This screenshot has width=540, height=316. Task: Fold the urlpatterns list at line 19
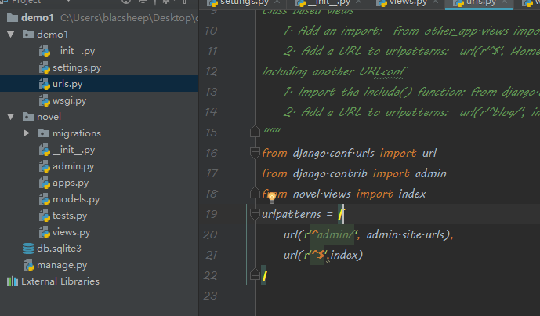253,214
